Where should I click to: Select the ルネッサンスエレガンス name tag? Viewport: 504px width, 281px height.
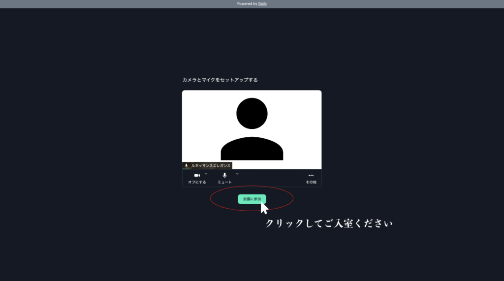coord(211,166)
